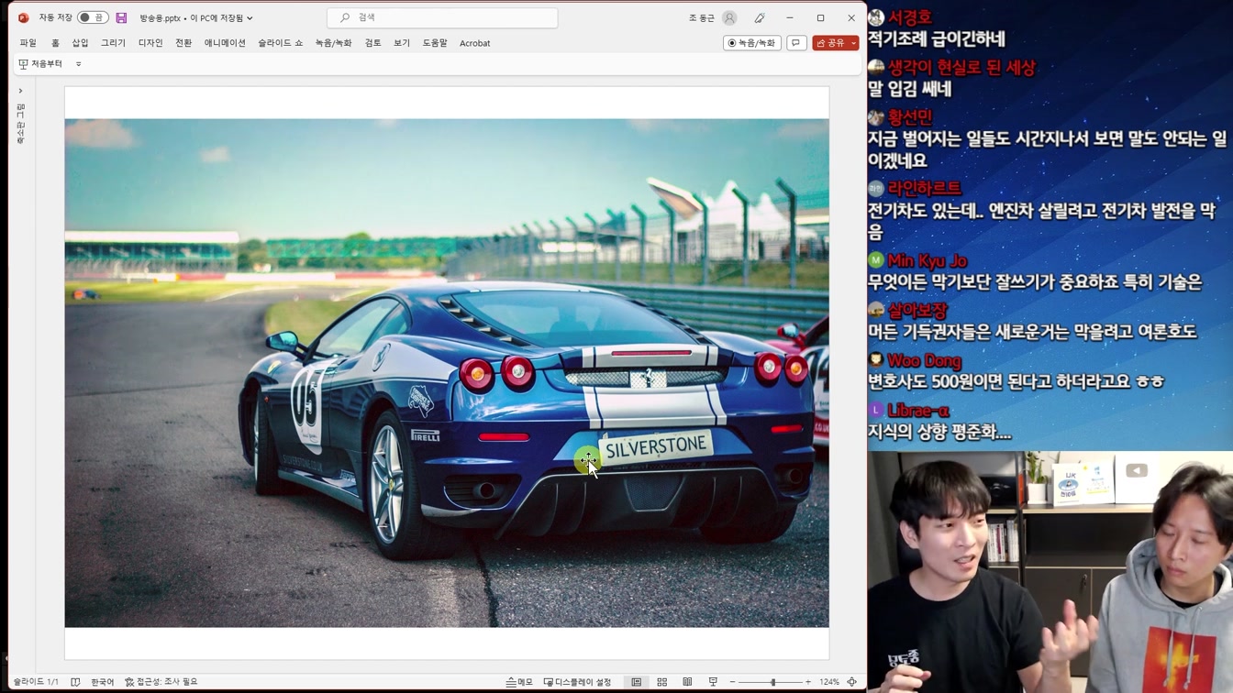This screenshot has width=1233, height=693.
Task: Expand the collapsed slide thumbnail pane chevron
Action: (x=20, y=91)
